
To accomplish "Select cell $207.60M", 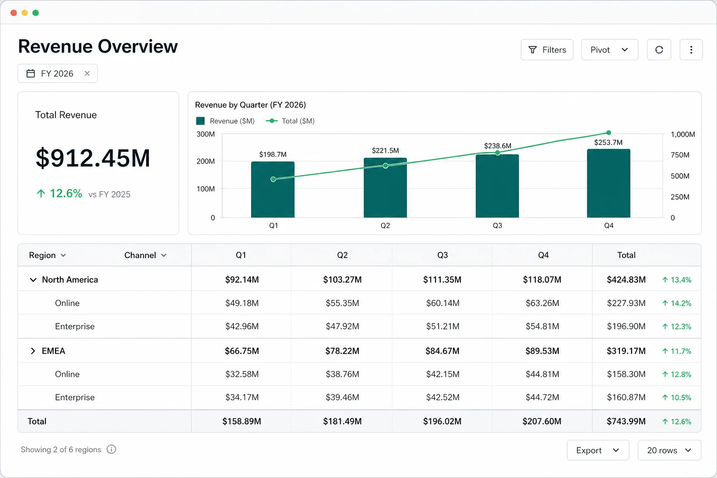I will click(542, 422).
